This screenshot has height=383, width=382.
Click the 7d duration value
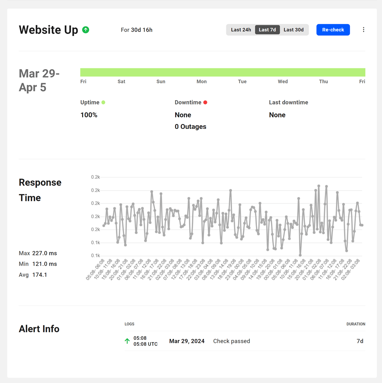point(360,341)
